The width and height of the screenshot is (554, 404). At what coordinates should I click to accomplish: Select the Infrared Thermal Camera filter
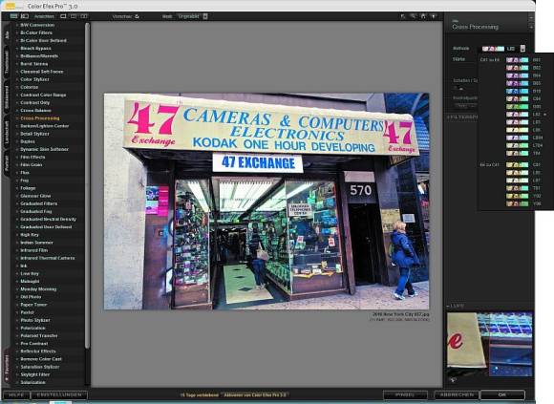48,258
